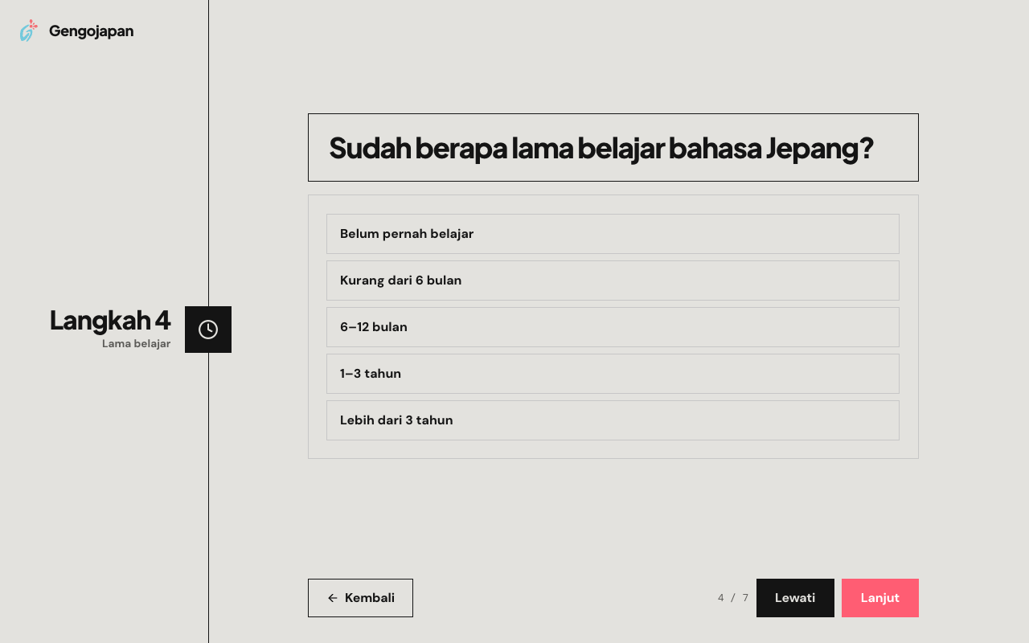Click the "Lama belajar" step subtitle
This screenshot has height=643, width=1029.
[136, 344]
